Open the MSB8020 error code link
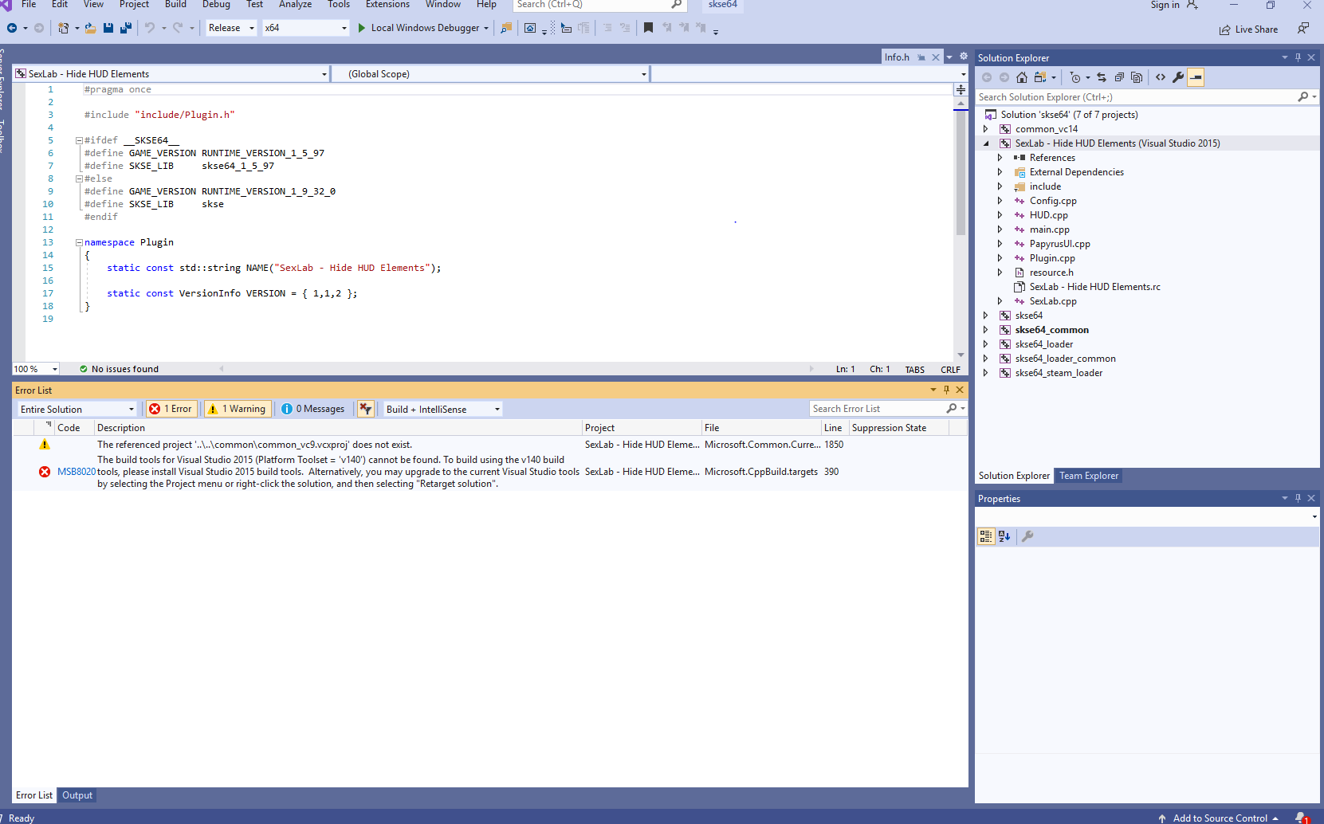1324x824 pixels. click(76, 472)
